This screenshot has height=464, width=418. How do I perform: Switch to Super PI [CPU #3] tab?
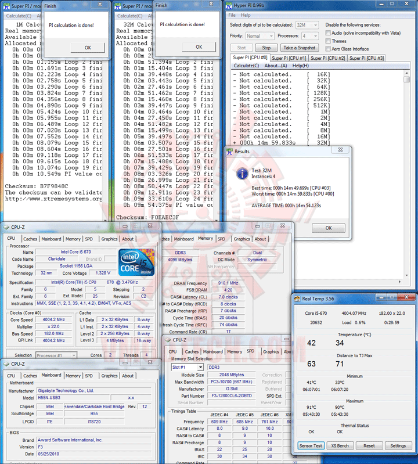[366, 58]
